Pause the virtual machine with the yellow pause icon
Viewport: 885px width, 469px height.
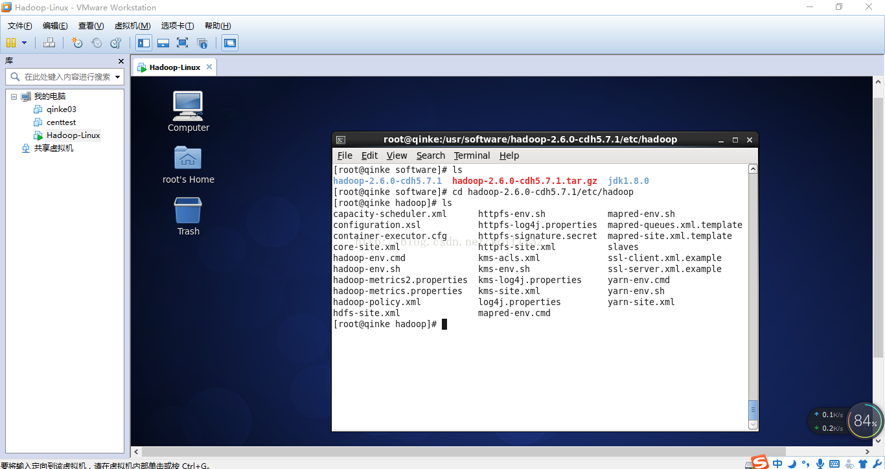11,43
